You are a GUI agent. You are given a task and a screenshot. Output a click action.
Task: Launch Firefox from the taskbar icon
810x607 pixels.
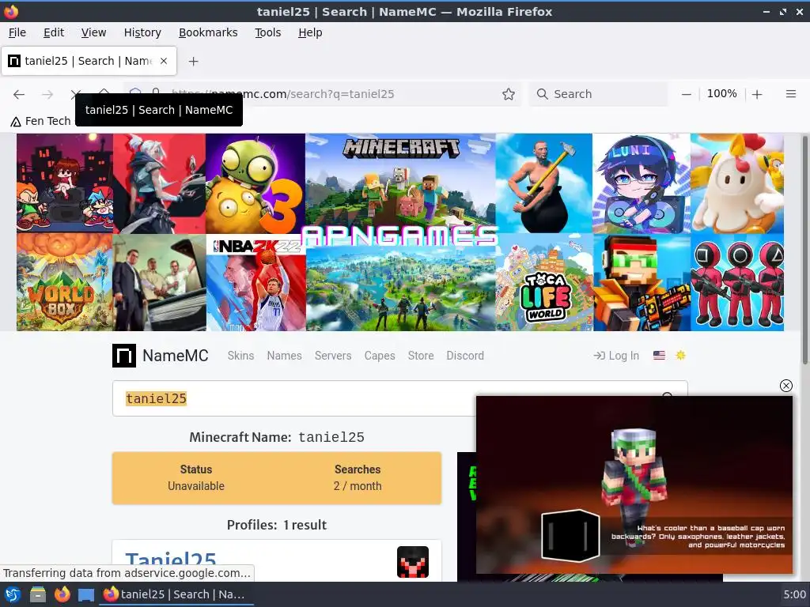click(x=62, y=594)
